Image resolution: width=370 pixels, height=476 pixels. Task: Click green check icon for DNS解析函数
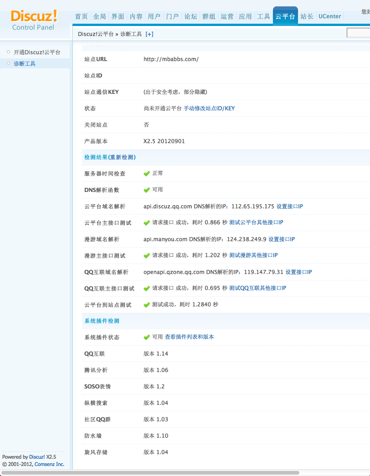point(147,190)
